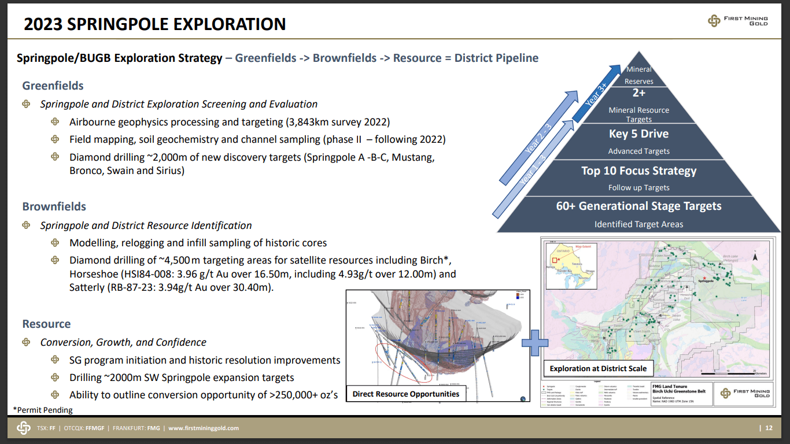Screen dimensions: 790x444
Task: Click the footer First Mining logo emblem
Action: 23,428
